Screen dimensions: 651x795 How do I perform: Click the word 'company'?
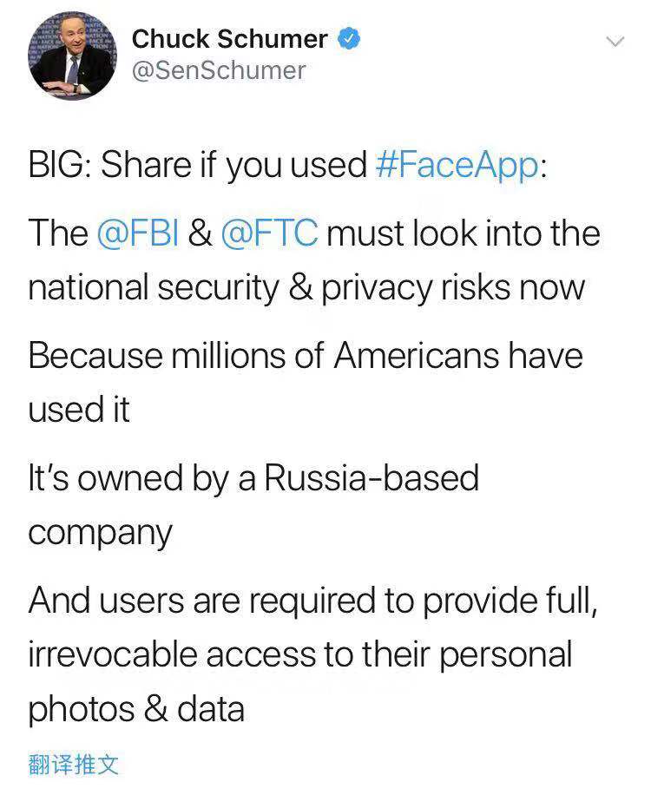click(x=100, y=532)
